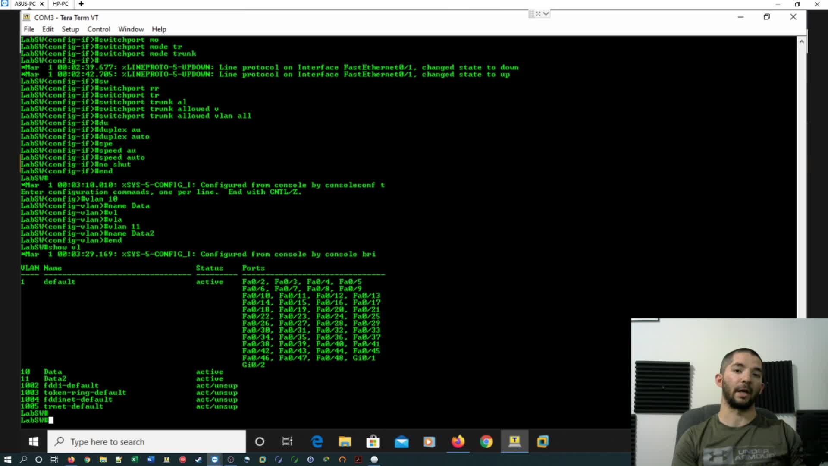828x466 pixels.
Task: Open Tera Term's File menu
Action: tap(29, 29)
